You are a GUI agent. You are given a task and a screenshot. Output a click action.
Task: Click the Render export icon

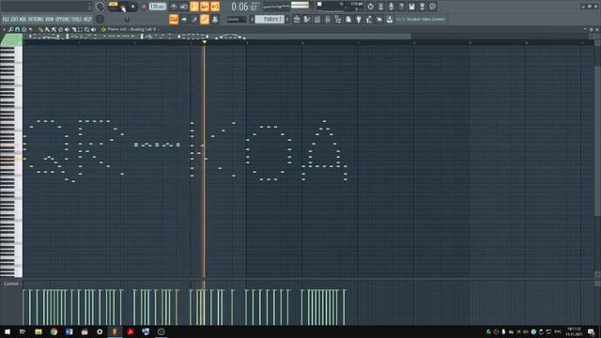422,7
